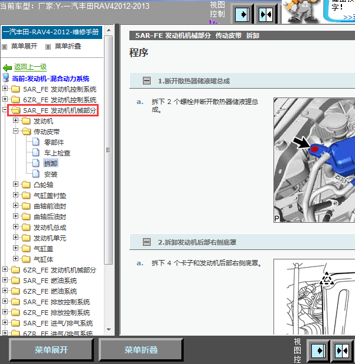Click top 菜单展开 text link
Image resolution: width=355 pixels, height=364 pixels.
24,46
